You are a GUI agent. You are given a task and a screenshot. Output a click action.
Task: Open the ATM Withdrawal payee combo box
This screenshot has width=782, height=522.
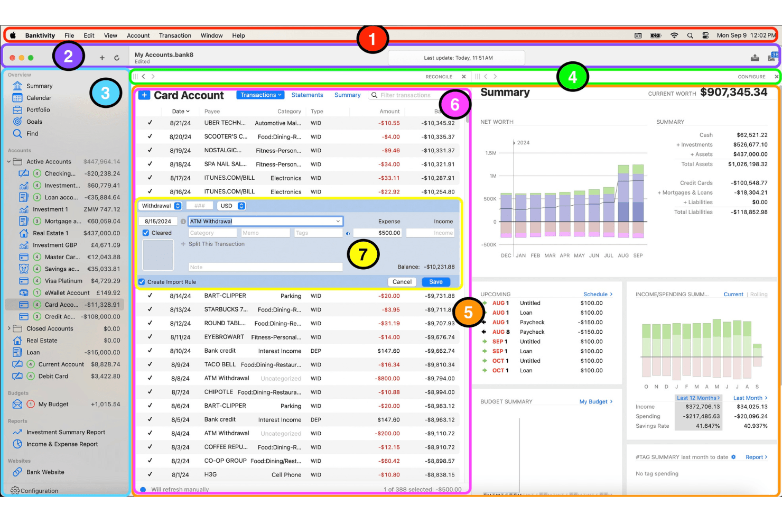click(x=266, y=221)
